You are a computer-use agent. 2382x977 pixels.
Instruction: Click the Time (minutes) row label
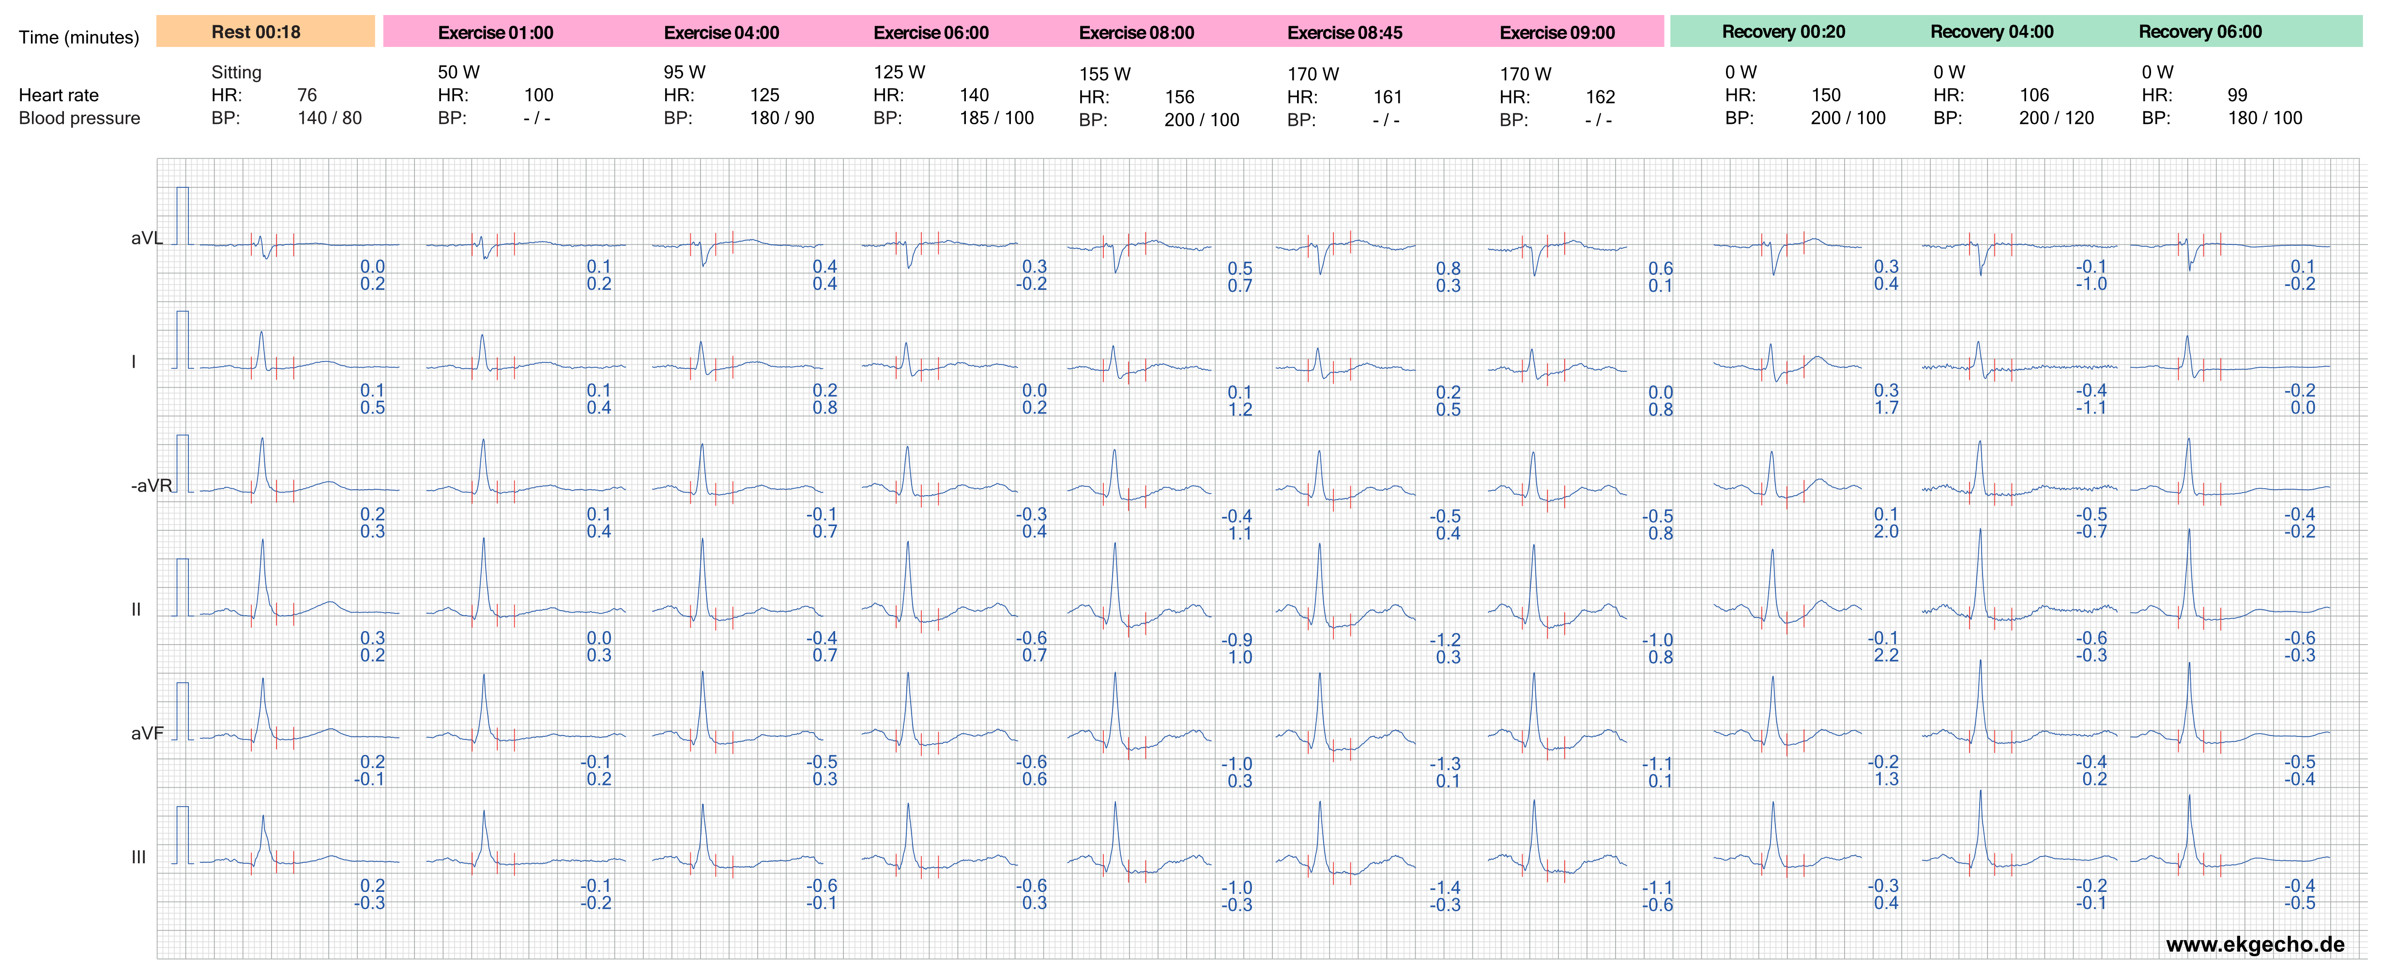click(x=78, y=37)
